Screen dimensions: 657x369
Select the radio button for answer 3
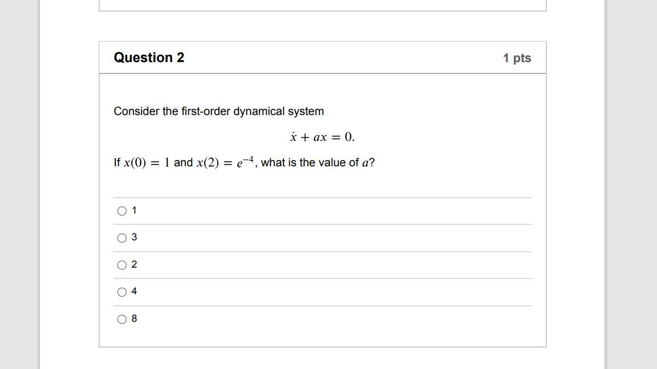tap(122, 237)
